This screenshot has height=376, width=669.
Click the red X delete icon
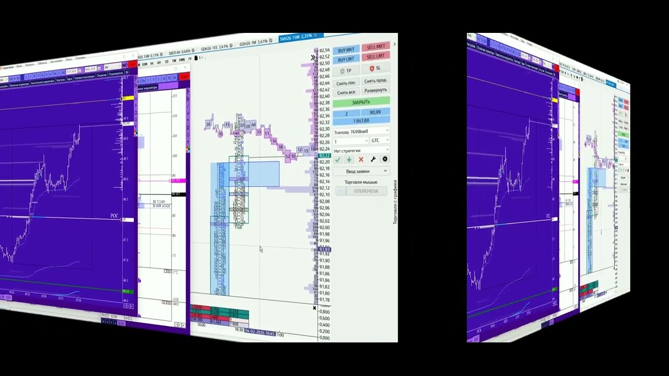[x=361, y=159]
